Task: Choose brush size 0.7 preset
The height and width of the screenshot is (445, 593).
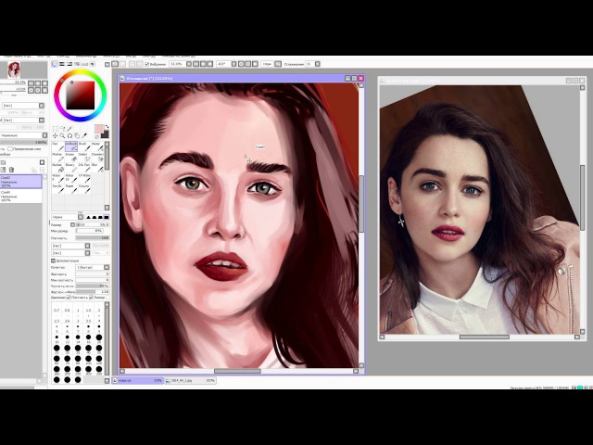Action: click(57, 305)
